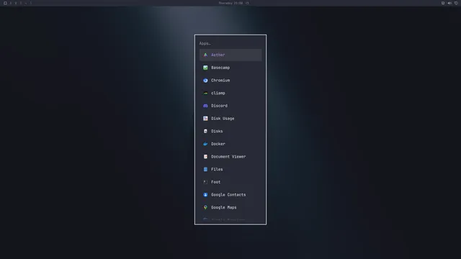461x259 pixels.
Task: Choose the 'Discord' label
Action: (x=219, y=106)
